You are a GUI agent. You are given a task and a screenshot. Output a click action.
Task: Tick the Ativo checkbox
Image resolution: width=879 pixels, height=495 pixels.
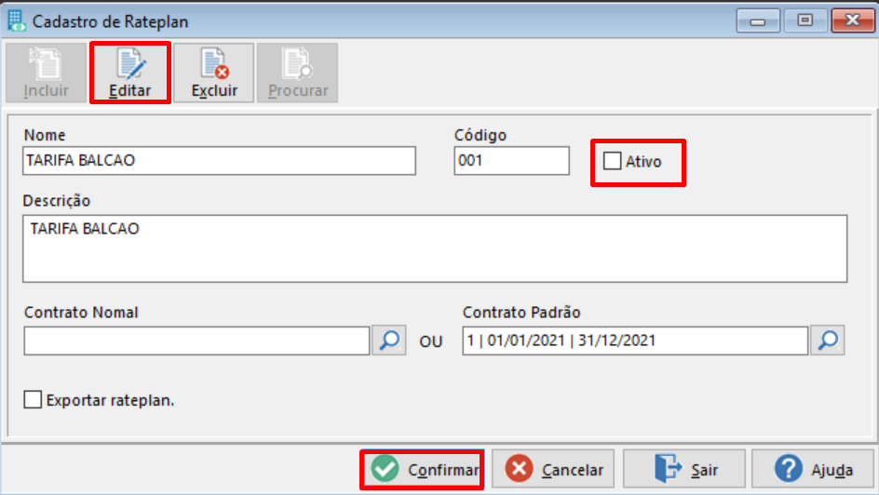point(612,161)
